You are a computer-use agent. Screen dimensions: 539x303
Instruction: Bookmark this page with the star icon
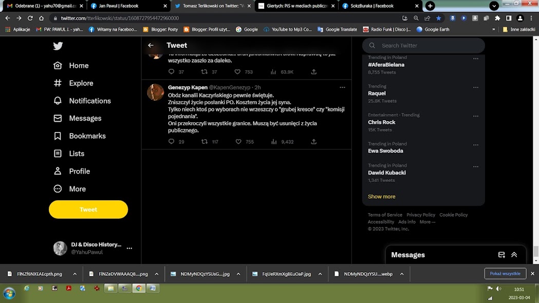pos(439,18)
